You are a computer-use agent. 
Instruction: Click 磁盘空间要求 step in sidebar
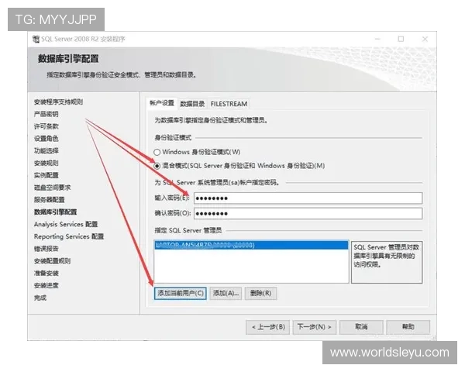pos(53,188)
